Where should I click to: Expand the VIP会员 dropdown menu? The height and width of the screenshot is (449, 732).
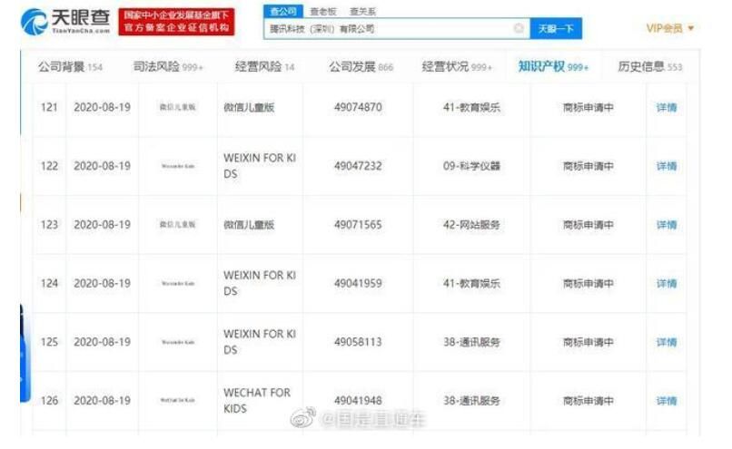(x=670, y=29)
